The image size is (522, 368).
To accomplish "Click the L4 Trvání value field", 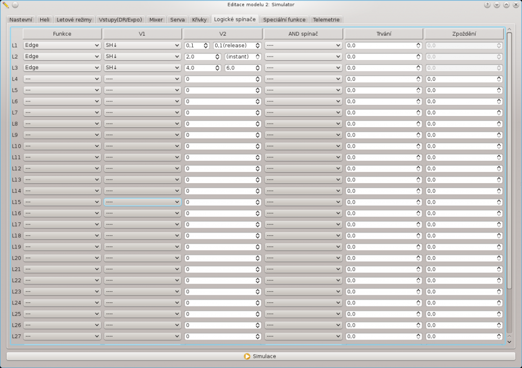I will 381,79.
